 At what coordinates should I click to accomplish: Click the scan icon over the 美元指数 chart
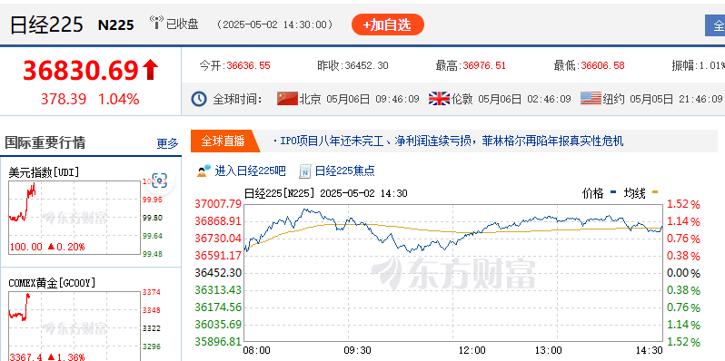[x=159, y=180]
